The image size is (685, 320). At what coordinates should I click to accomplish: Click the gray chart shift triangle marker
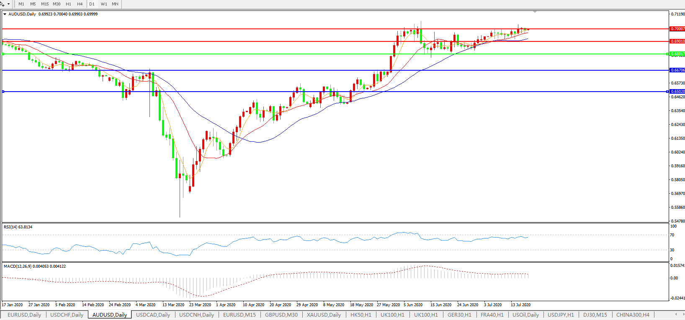[x=535, y=12]
